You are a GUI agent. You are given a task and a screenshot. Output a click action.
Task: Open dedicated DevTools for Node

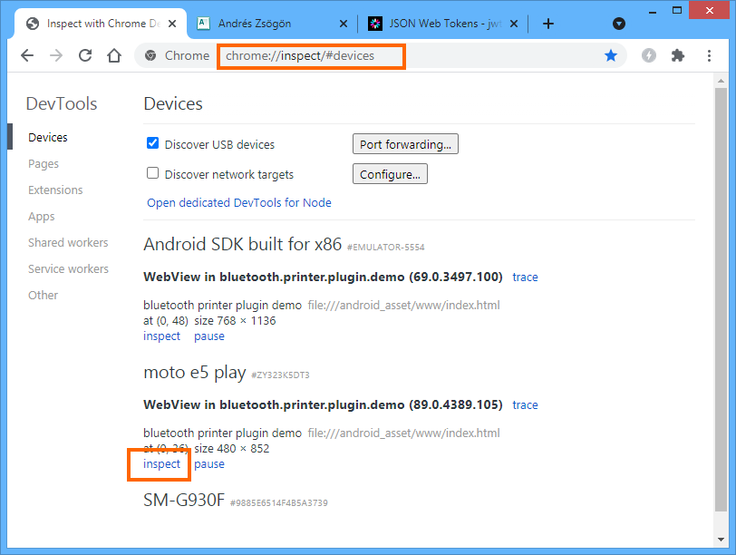(239, 203)
